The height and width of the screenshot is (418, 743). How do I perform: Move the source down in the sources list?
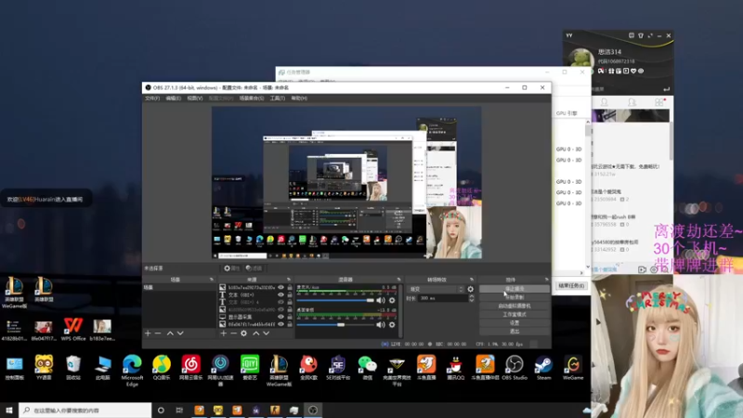pyautogui.click(x=267, y=333)
